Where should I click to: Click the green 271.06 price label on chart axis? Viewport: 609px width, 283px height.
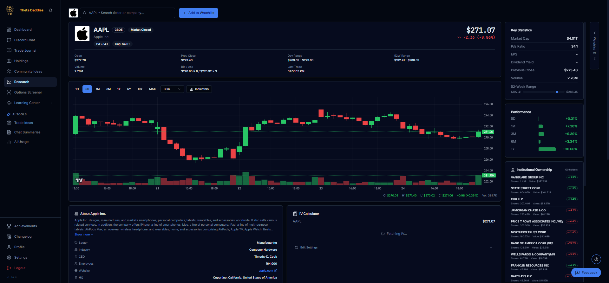[488, 132]
